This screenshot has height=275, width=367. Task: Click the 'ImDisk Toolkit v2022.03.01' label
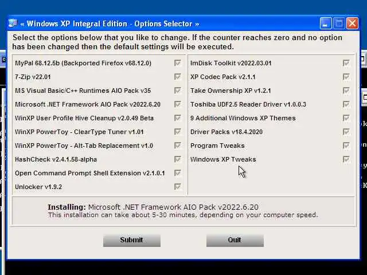[231, 63]
